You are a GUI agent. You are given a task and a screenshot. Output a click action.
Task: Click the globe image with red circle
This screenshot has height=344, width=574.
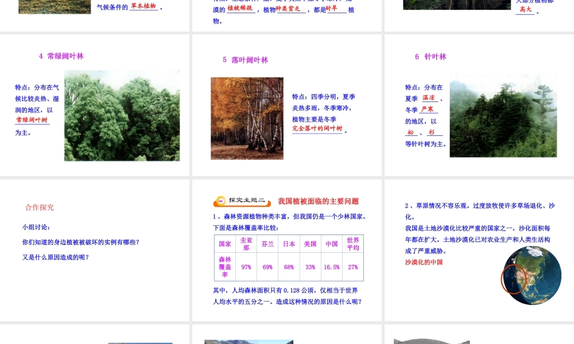coord(531,275)
